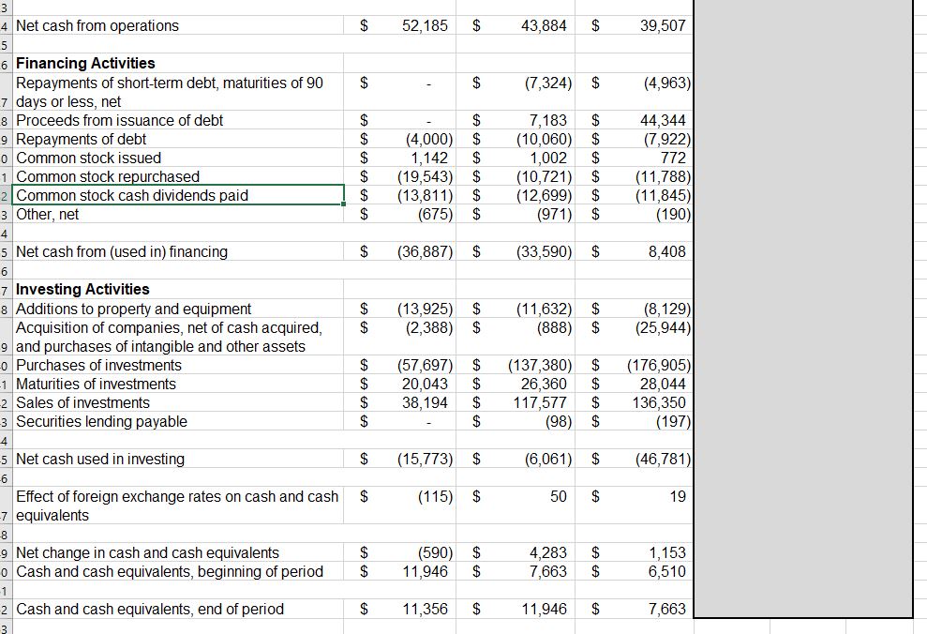Select the 'Purchases of investments' label cell

[x=177, y=365]
